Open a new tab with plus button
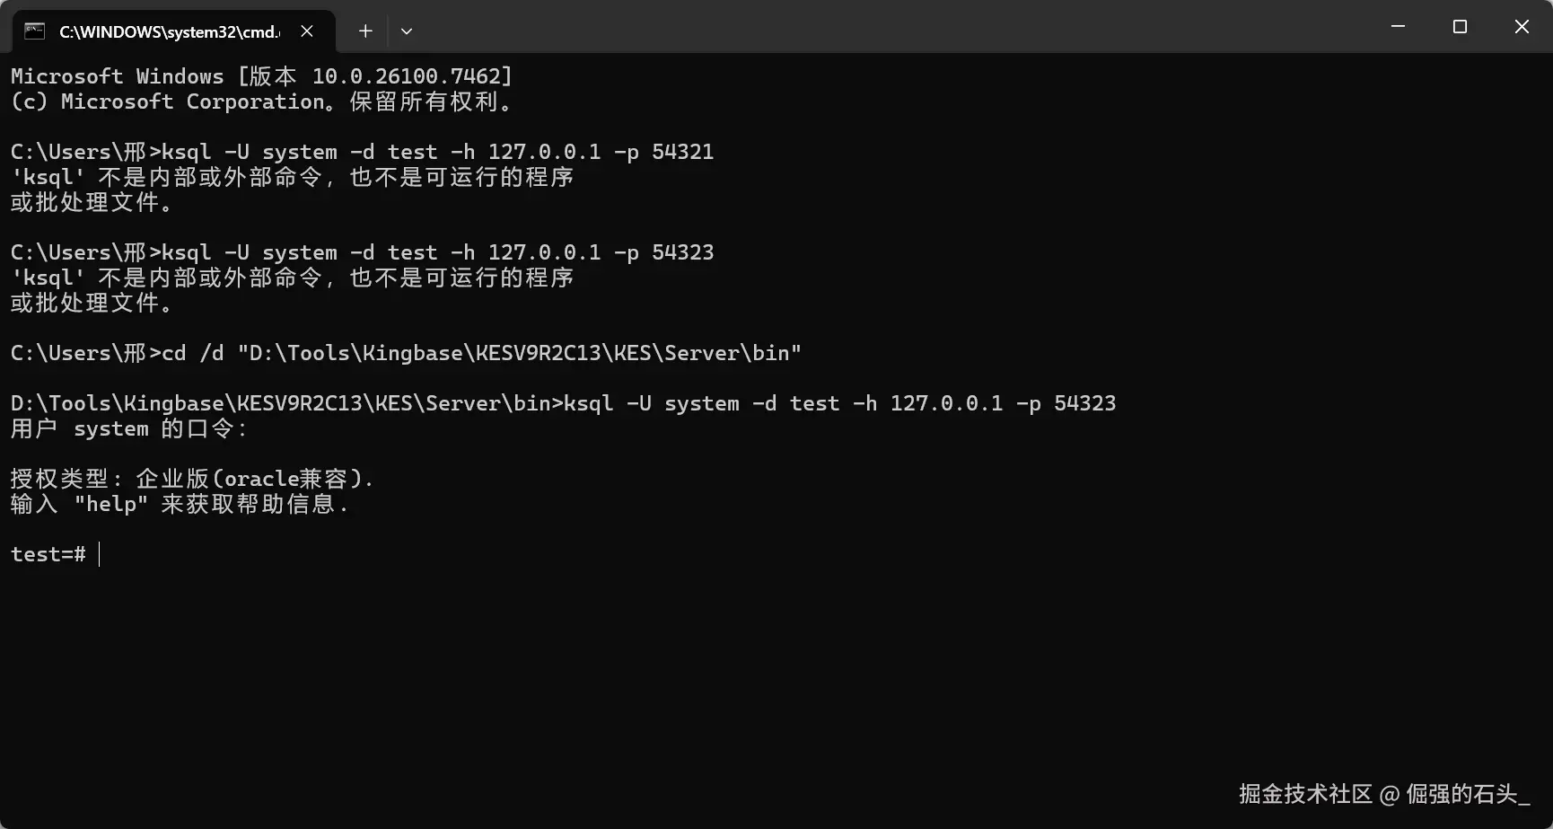 (x=365, y=31)
